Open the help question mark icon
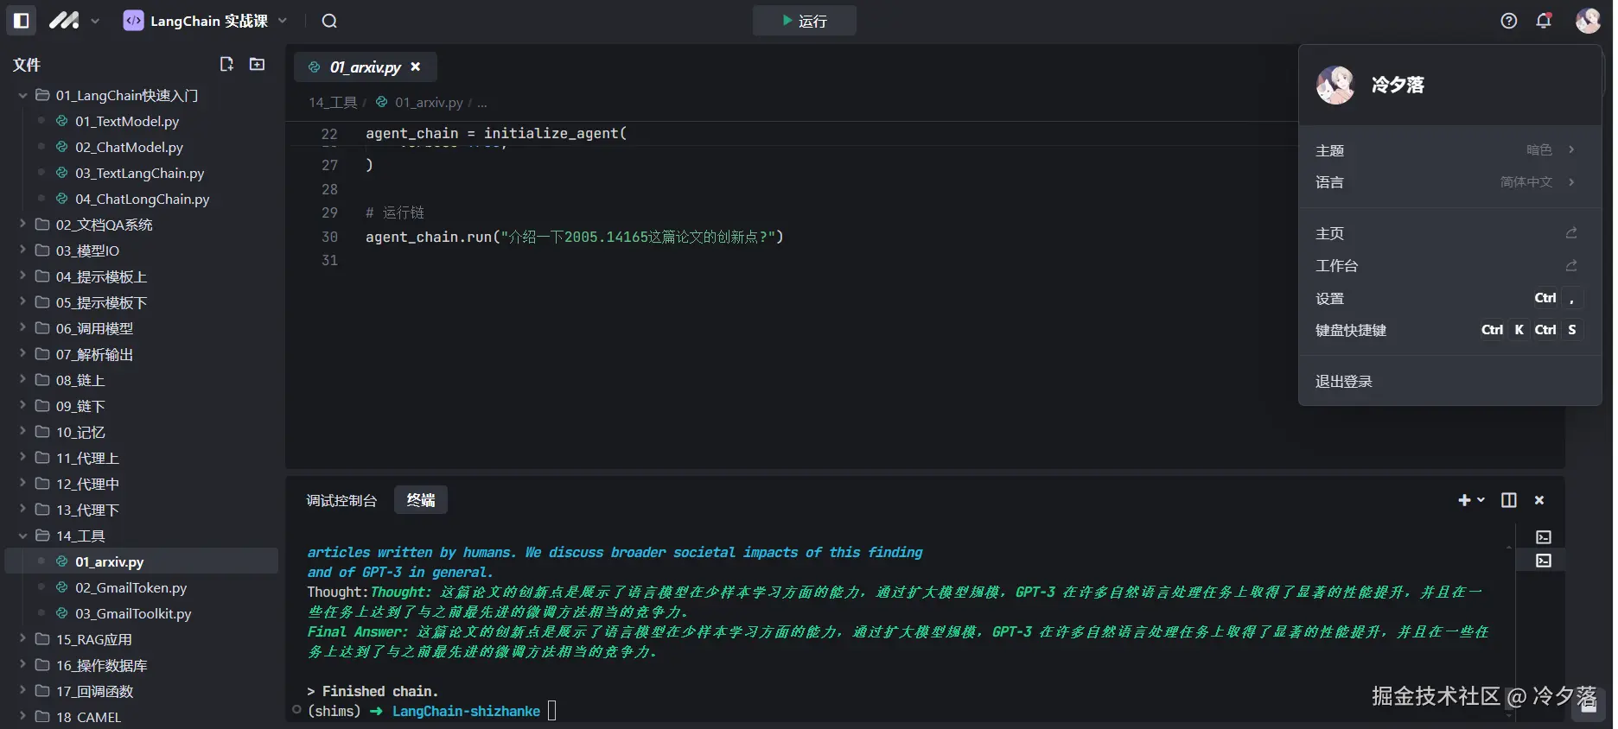The image size is (1618, 729). [1508, 21]
